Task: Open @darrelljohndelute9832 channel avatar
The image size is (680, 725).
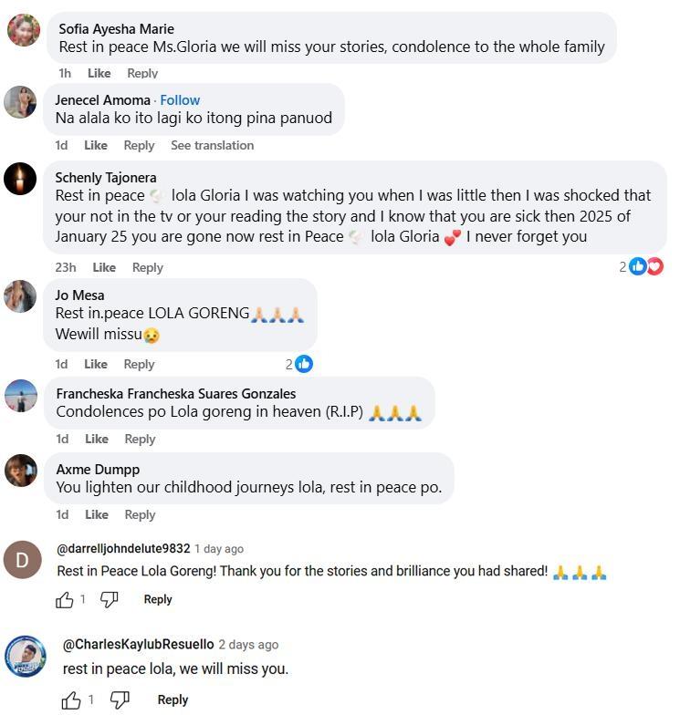Action: (23, 560)
